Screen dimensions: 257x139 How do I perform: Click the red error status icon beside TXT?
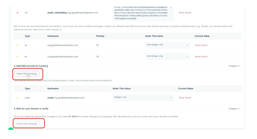point(18,13)
